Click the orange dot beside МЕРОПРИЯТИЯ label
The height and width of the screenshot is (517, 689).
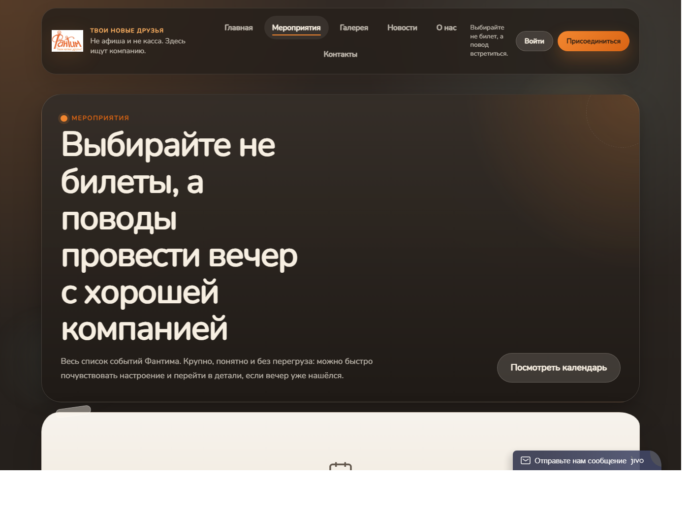[x=64, y=118]
